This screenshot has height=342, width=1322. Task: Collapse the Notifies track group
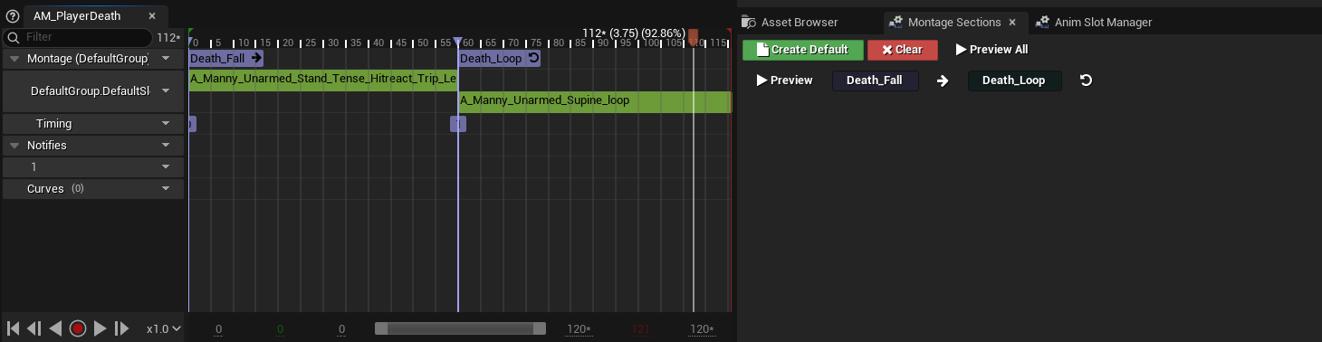[x=14, y=145]
